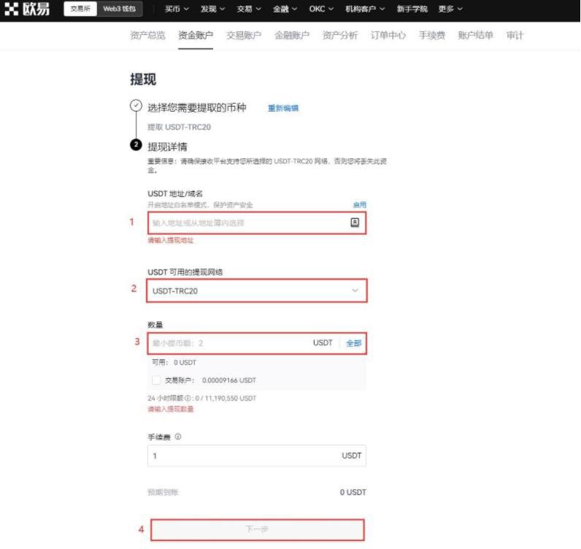This screenshot has height=549, width=581.
Task: Open the address book icon in address field
Action: click(355, 223)
